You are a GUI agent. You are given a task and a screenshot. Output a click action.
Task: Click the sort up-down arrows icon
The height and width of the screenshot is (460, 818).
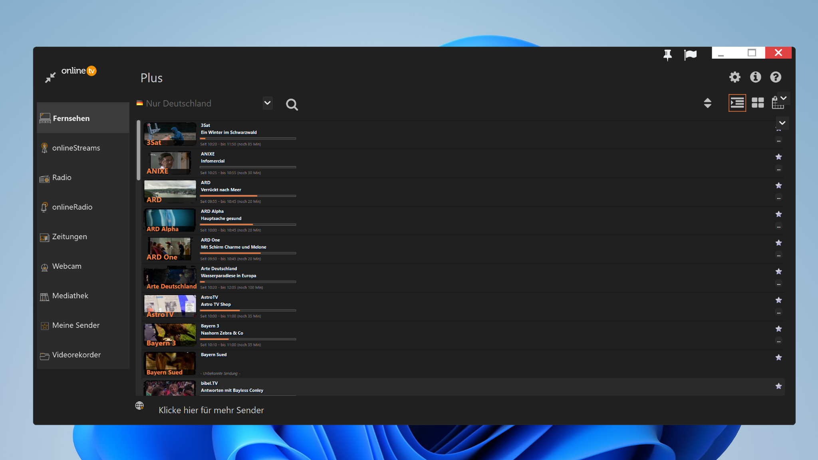coord(707,103)
